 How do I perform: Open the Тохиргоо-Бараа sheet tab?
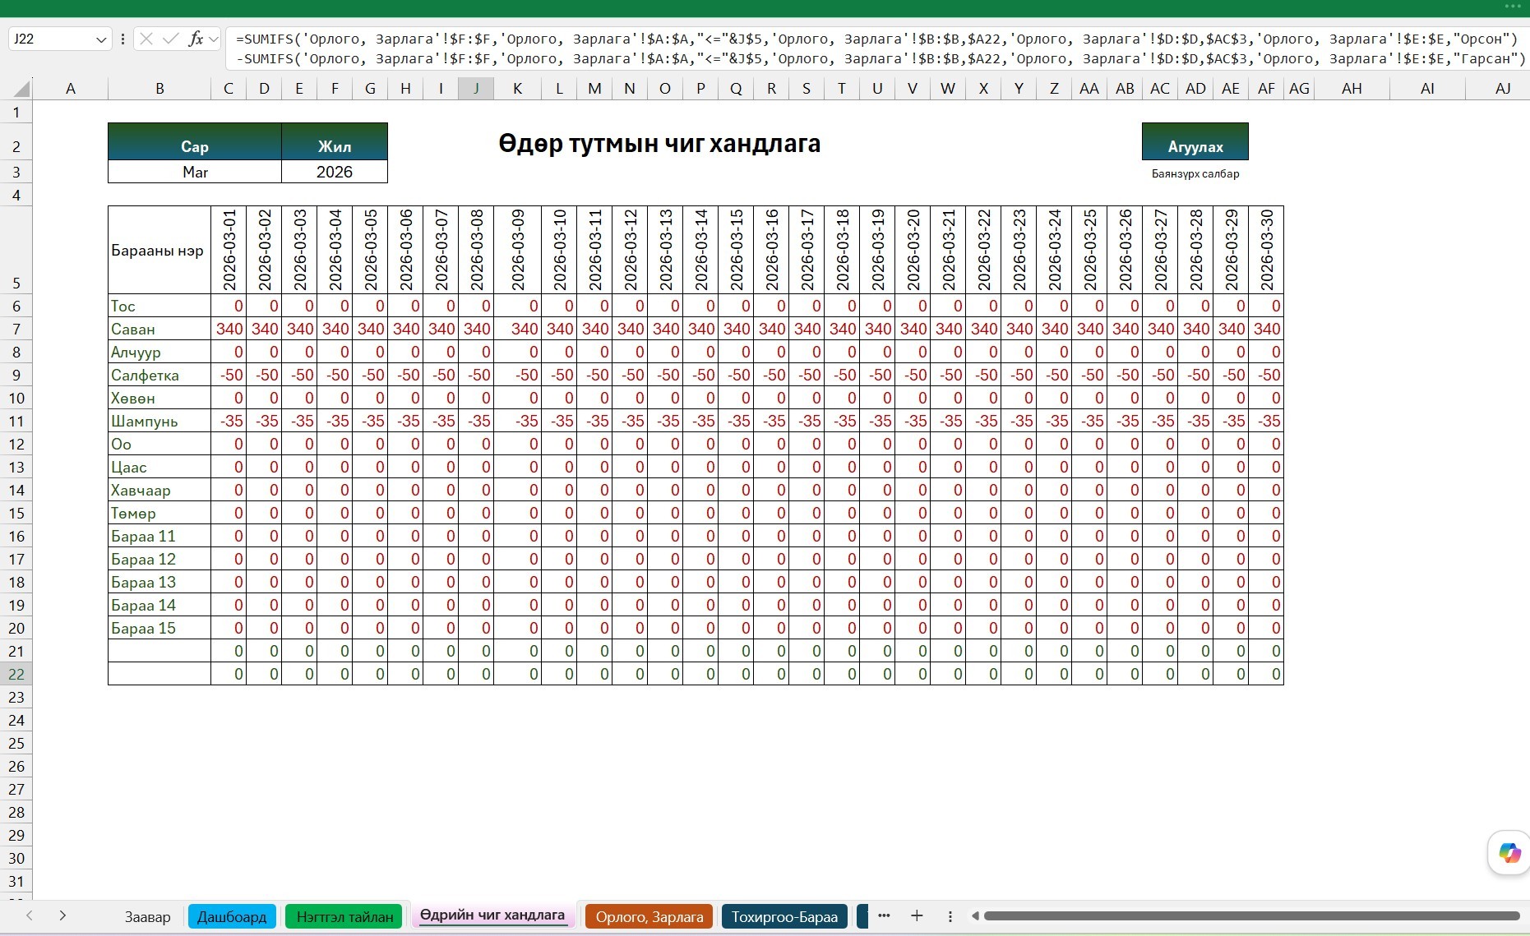click(784, 916)
